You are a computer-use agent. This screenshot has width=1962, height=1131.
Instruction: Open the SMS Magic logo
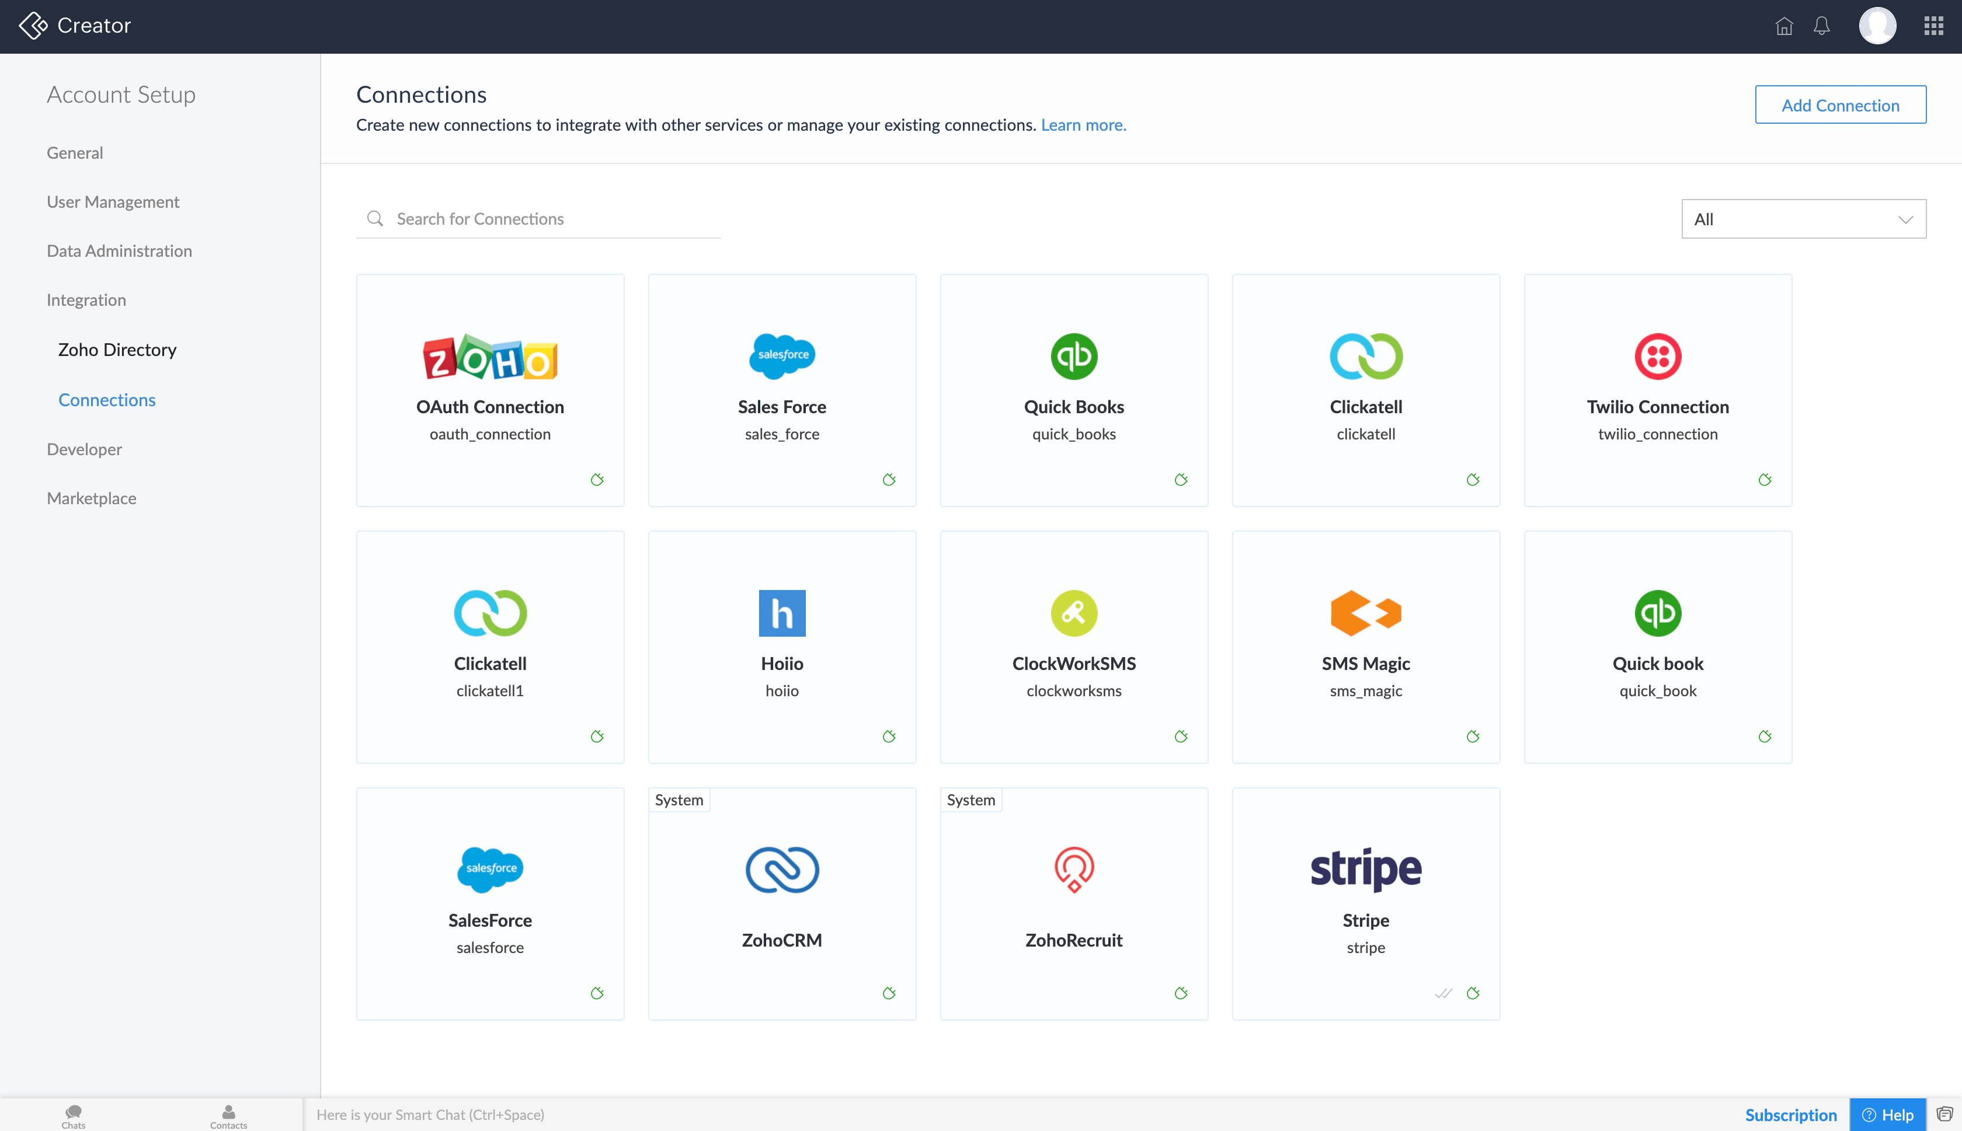coord(1365,613)
